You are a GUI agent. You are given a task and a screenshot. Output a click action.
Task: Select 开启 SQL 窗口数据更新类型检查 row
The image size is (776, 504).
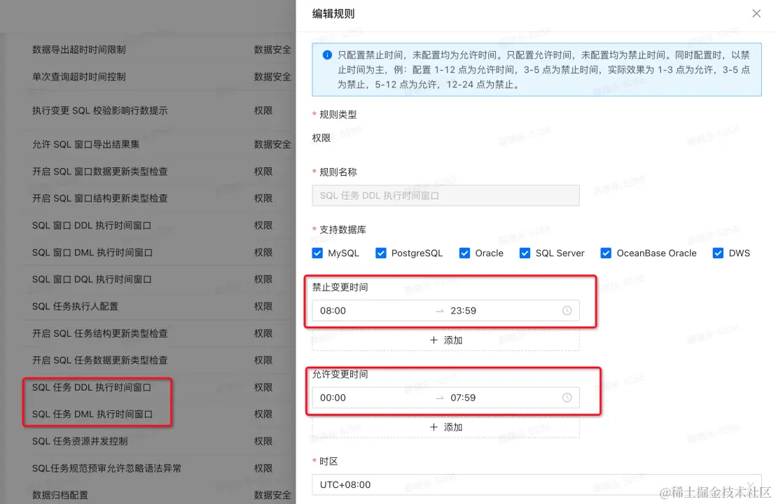point(158,171)
